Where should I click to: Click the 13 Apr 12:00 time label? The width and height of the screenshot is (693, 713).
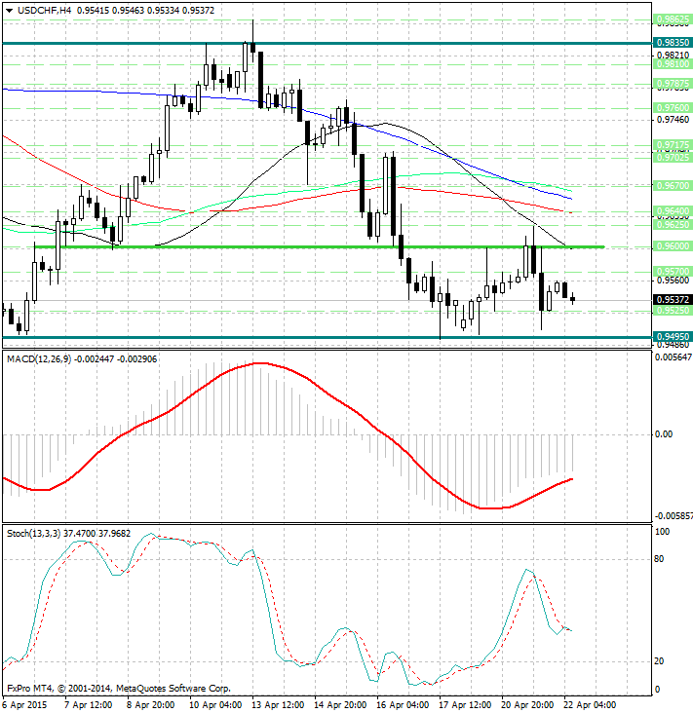click(x=278, y=705)
